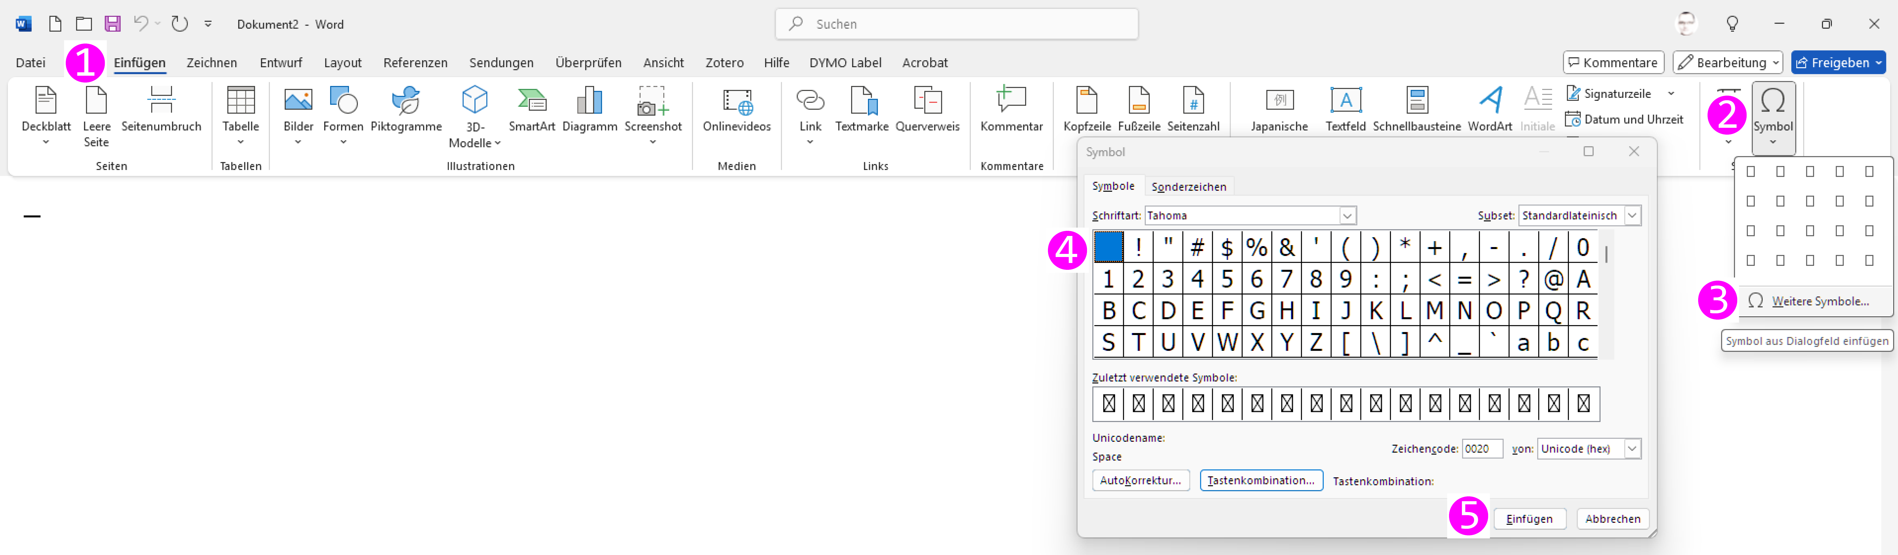1898x555 pixels.
Task: Select the % character in symbol grid
Action: coord(1257,248)
